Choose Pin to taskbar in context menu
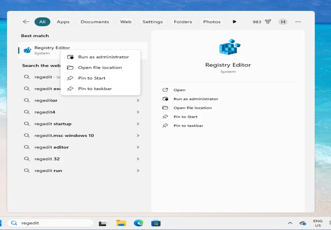Screen dimensions: 331x230 tap(100, 88)
